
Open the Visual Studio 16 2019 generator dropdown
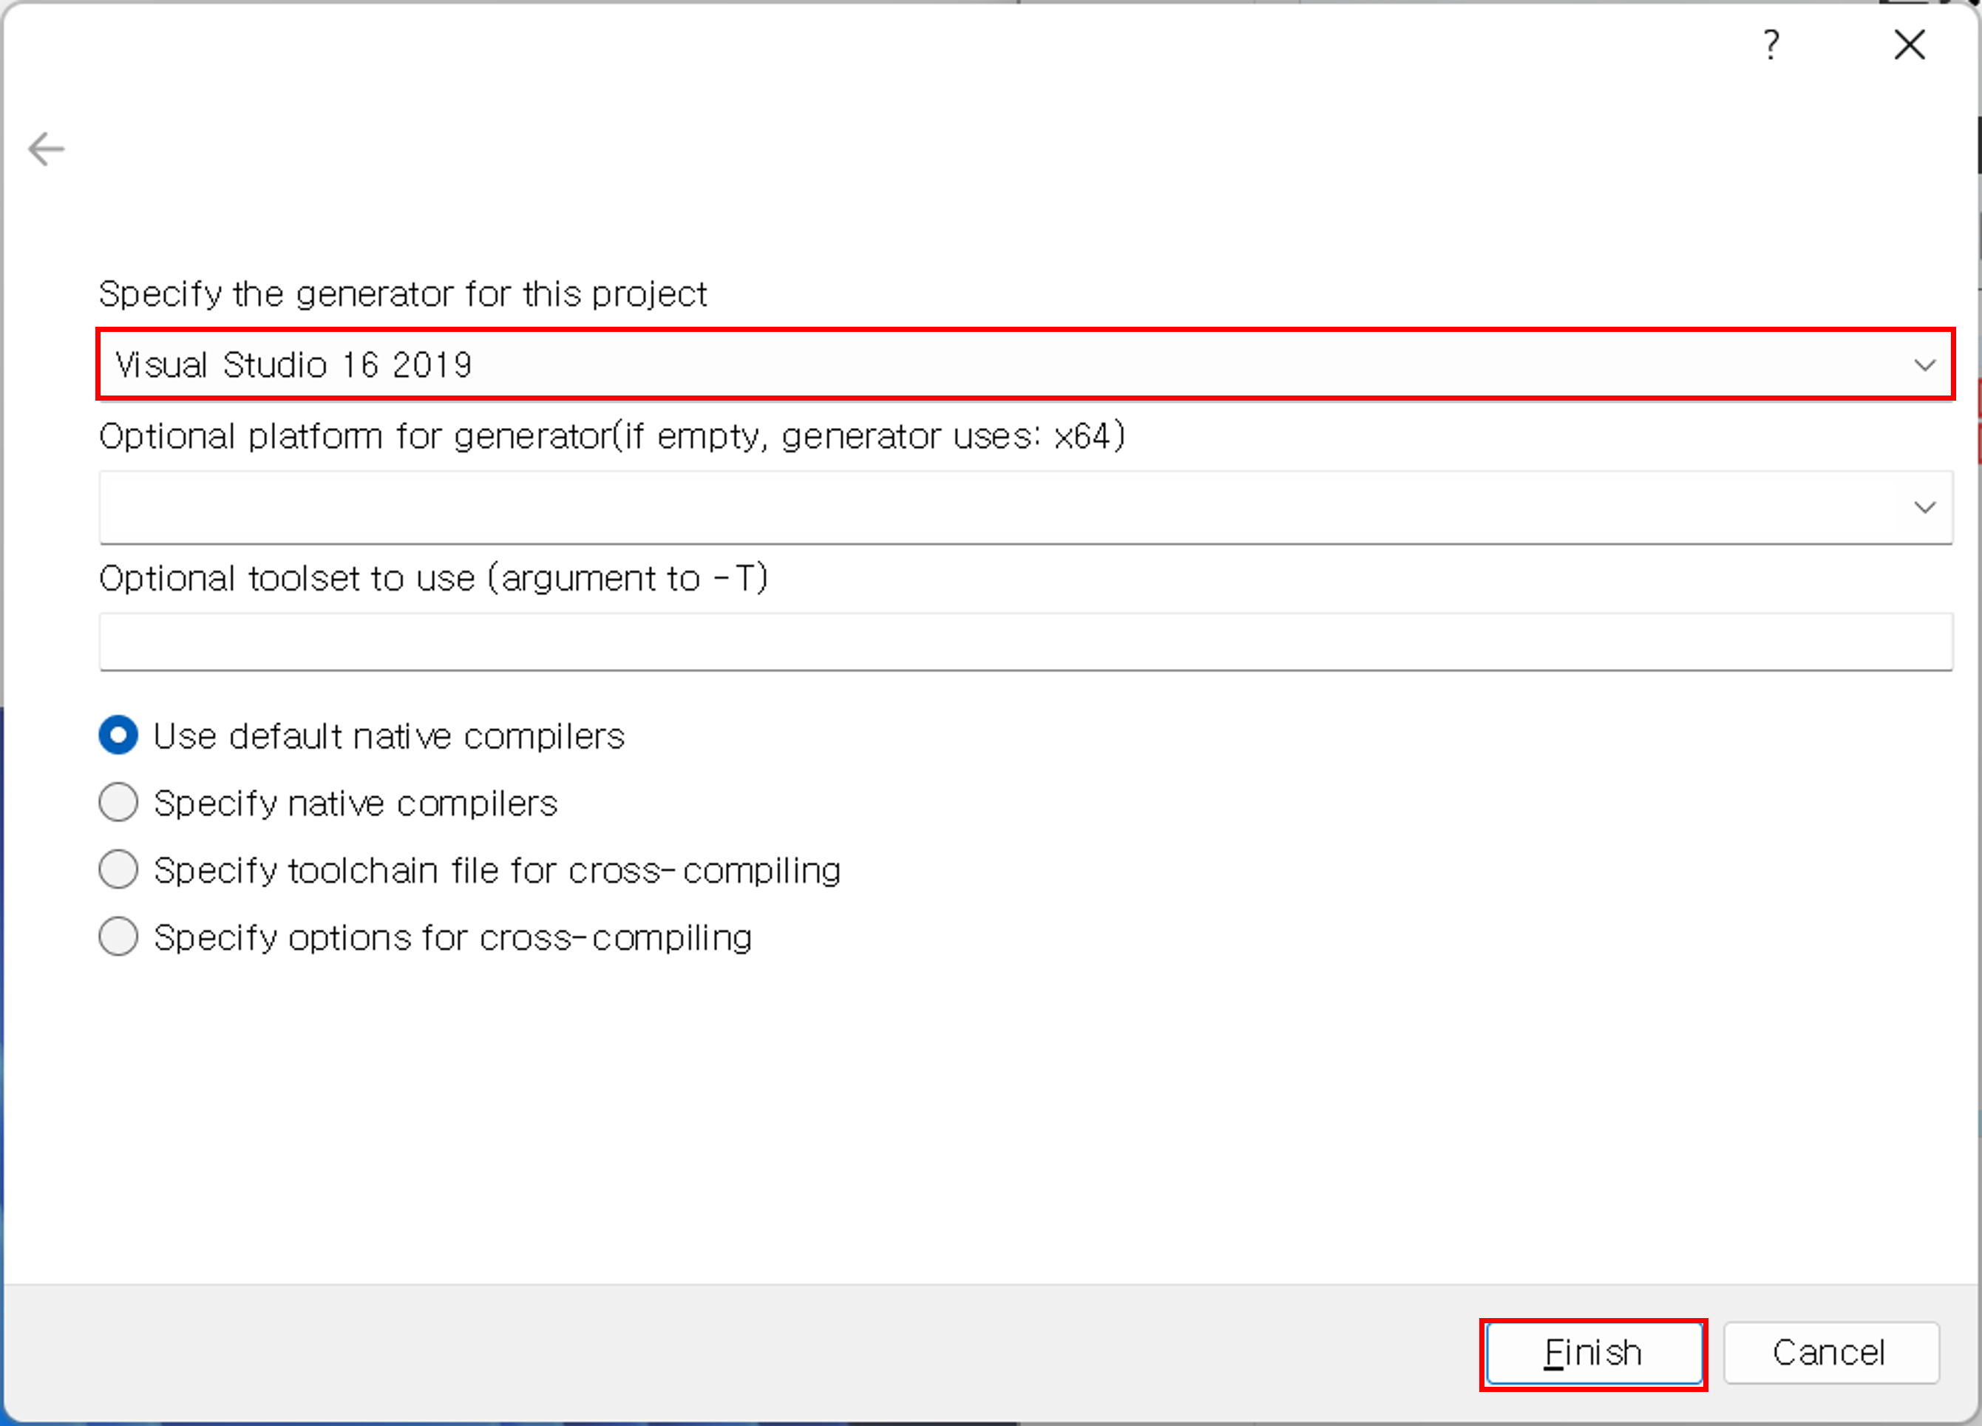(1024, 364)
